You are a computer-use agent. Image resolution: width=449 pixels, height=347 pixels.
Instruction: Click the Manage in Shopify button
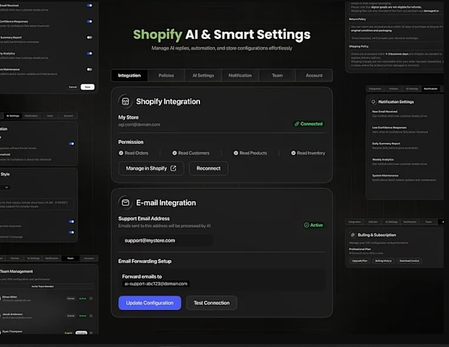(151, 168)
